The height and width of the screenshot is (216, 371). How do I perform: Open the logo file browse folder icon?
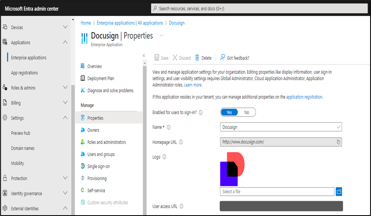(x=339, y=192)
